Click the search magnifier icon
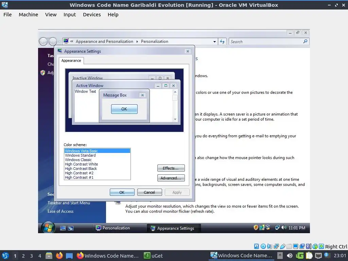Screen dimensions: 348x261 click(305, 41)
